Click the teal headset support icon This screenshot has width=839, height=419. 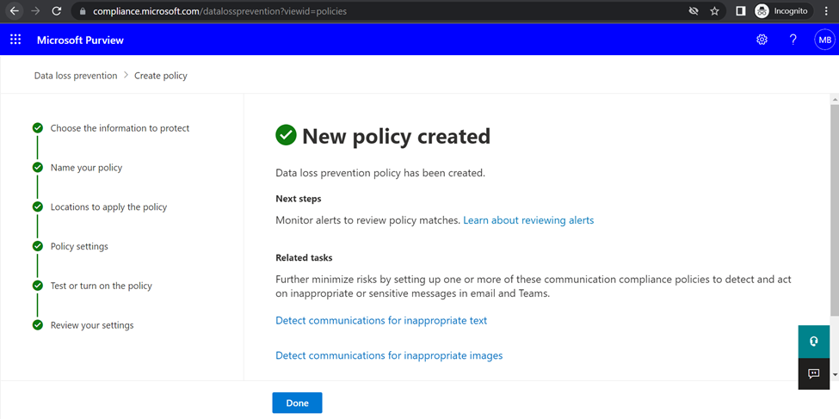(814, 342)
